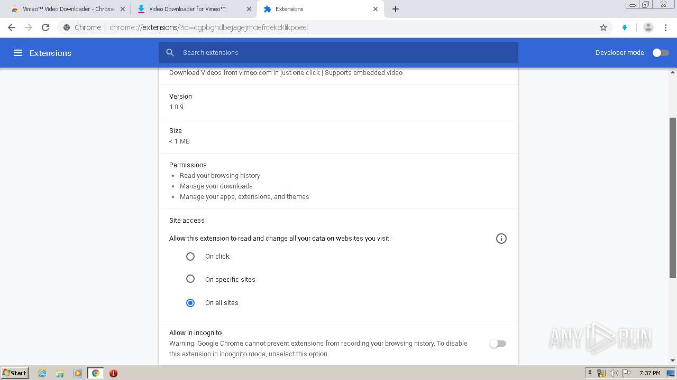The image size is (677, 380).
Task: Open the Extensions hamburger menu
Action: pos(17,53)
